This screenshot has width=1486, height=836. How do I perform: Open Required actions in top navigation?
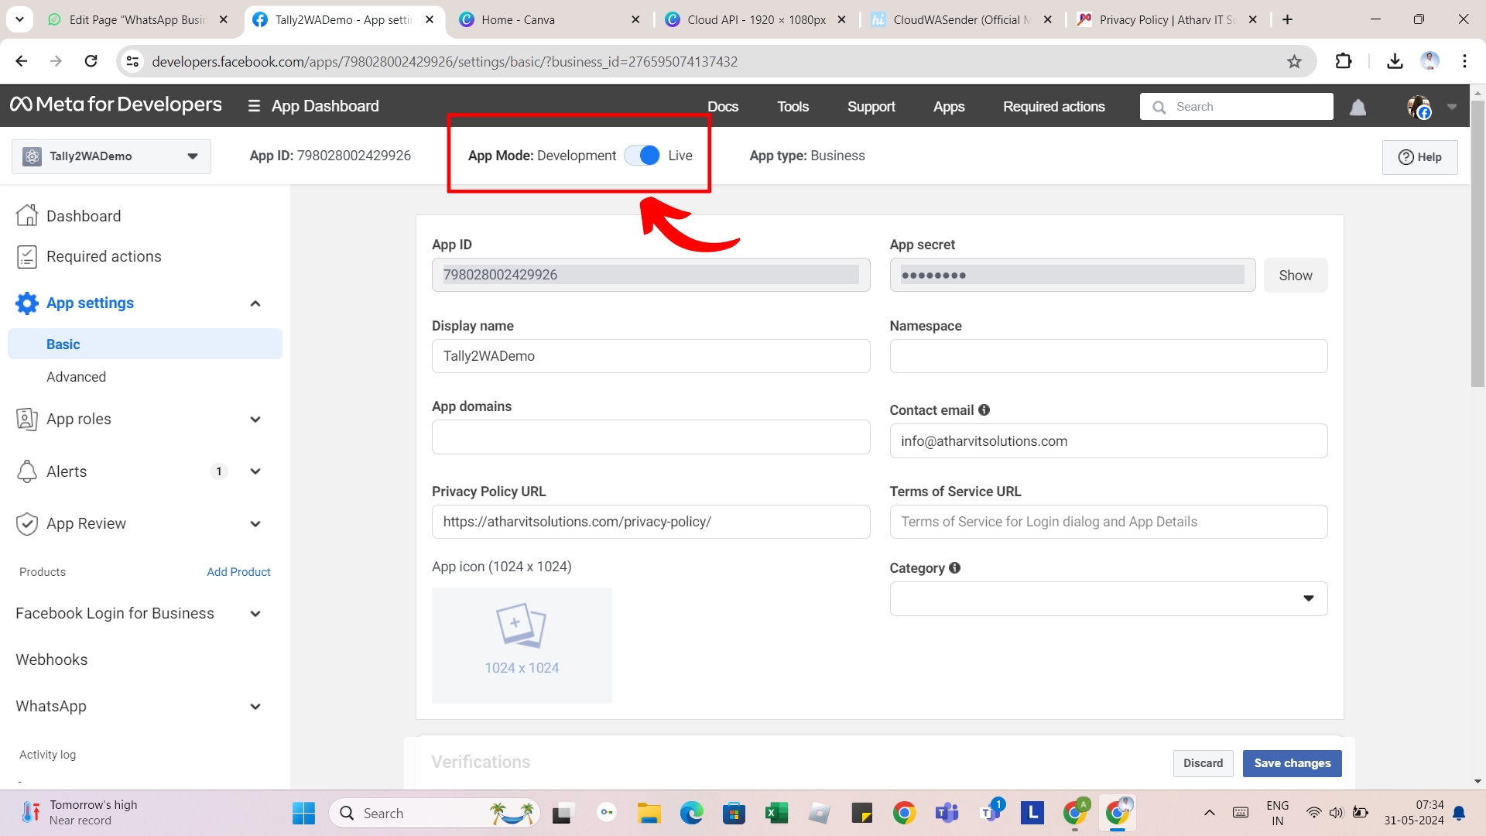click(x=1054, y=107)
